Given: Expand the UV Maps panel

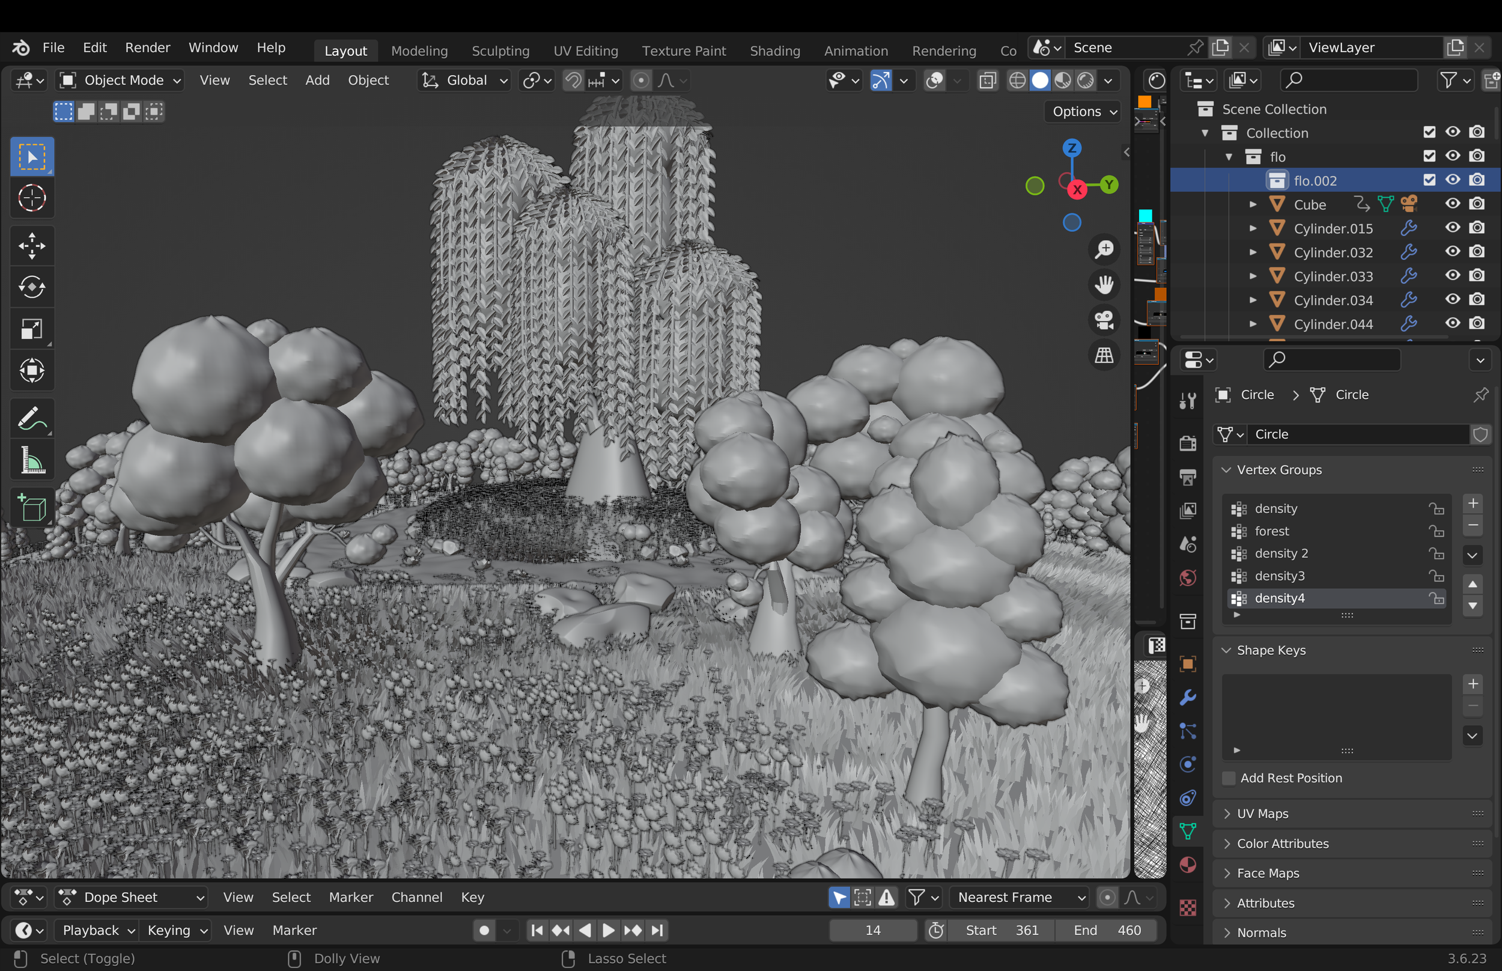Looking at the screenshot, I should [1262, 814].
